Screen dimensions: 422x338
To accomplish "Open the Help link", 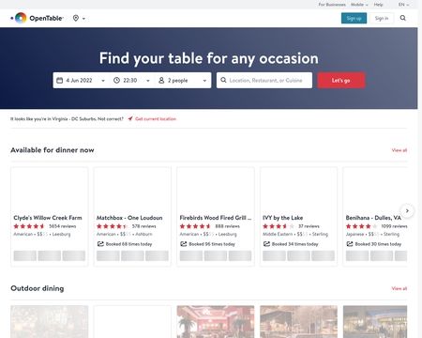I will click(x=378, y=5).
